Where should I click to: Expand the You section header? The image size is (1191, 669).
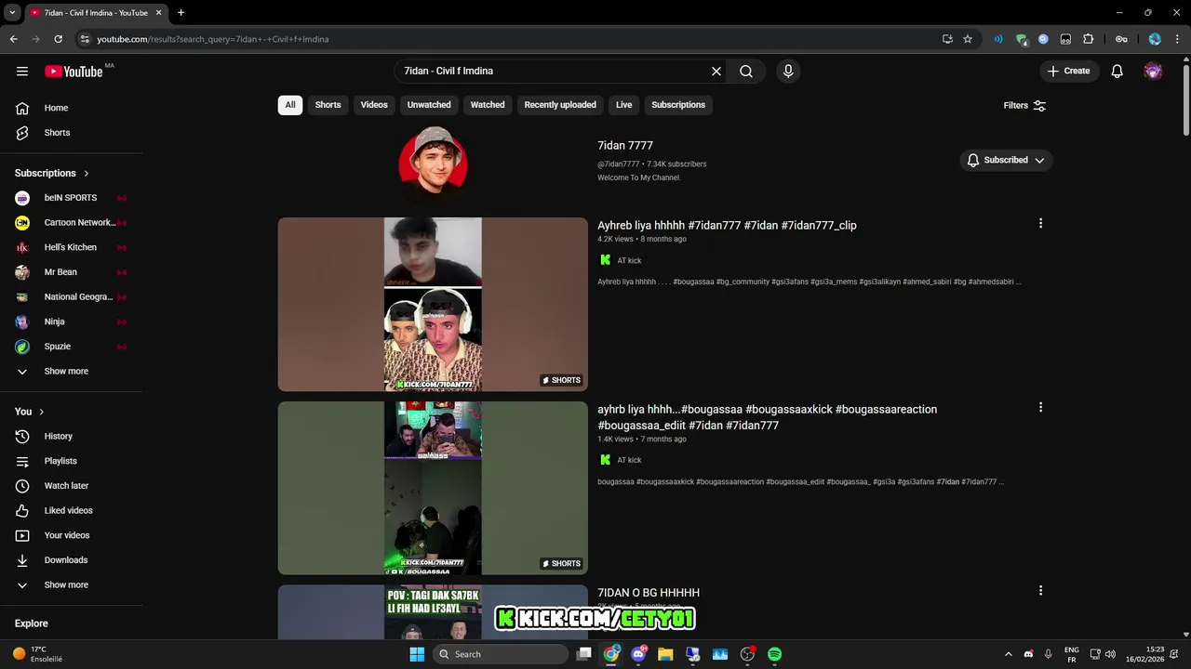30,412
